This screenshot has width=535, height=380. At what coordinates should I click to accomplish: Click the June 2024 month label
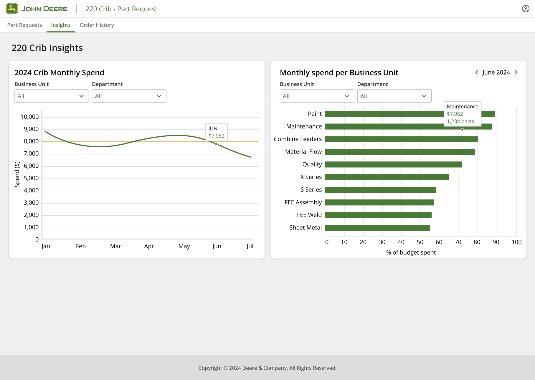496,72
